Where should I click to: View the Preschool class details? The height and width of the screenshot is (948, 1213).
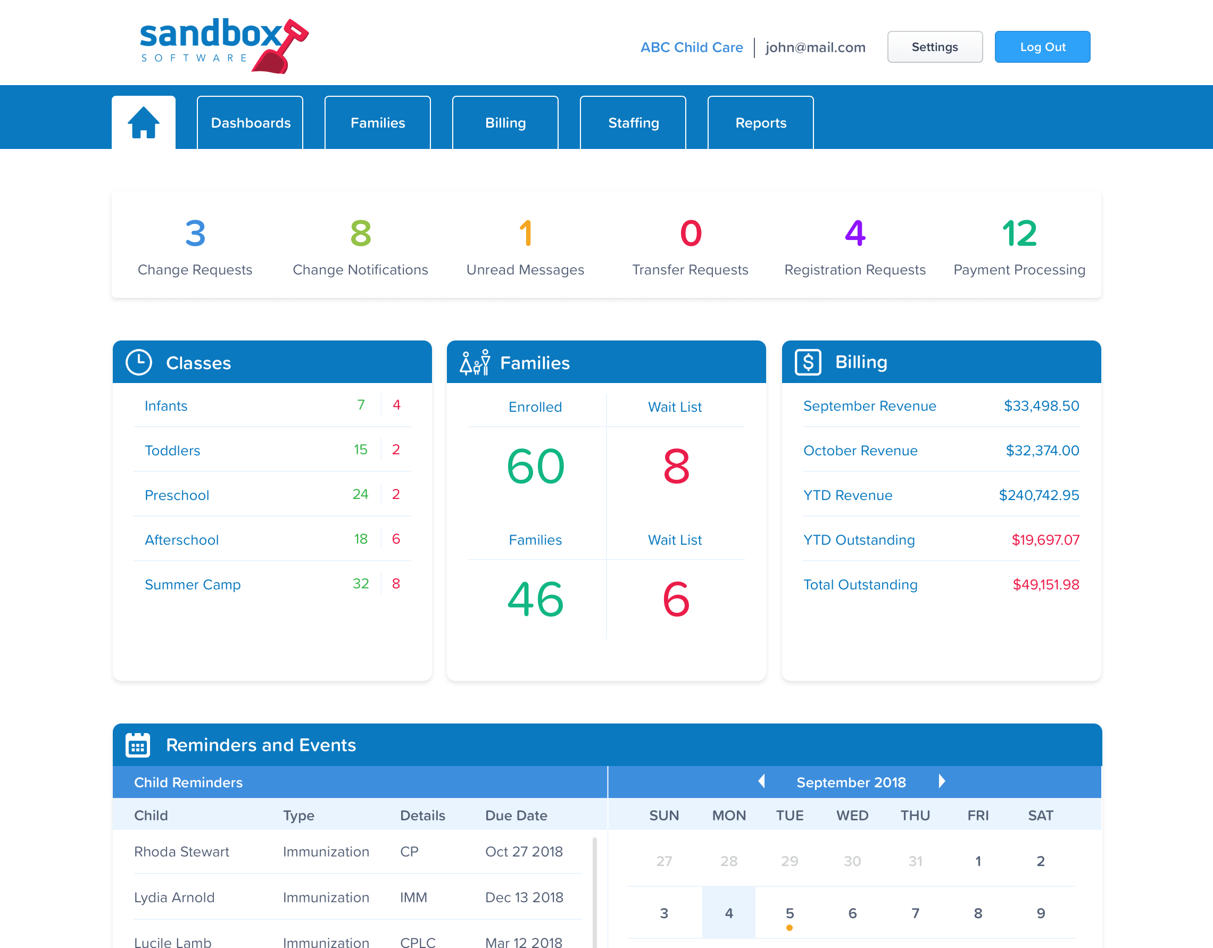click(177, 495)
